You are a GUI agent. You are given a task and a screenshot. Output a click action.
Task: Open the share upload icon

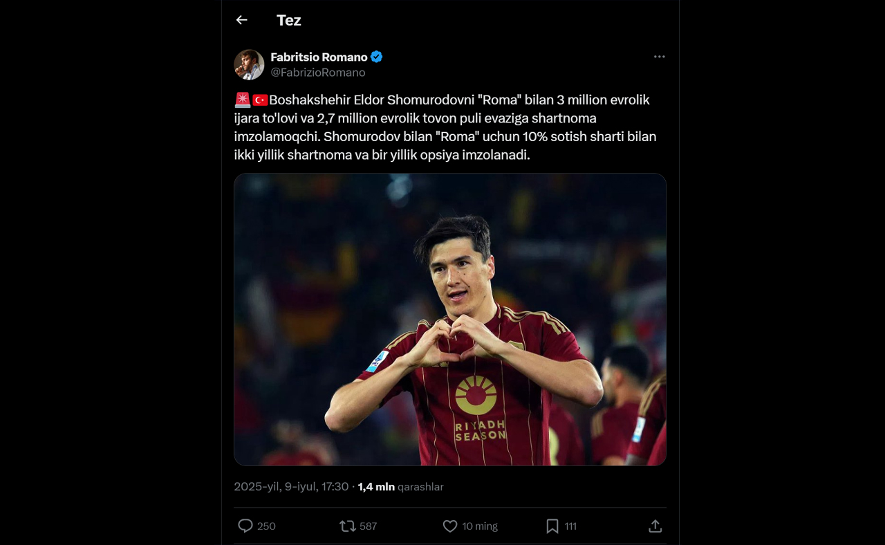[655, 526]
